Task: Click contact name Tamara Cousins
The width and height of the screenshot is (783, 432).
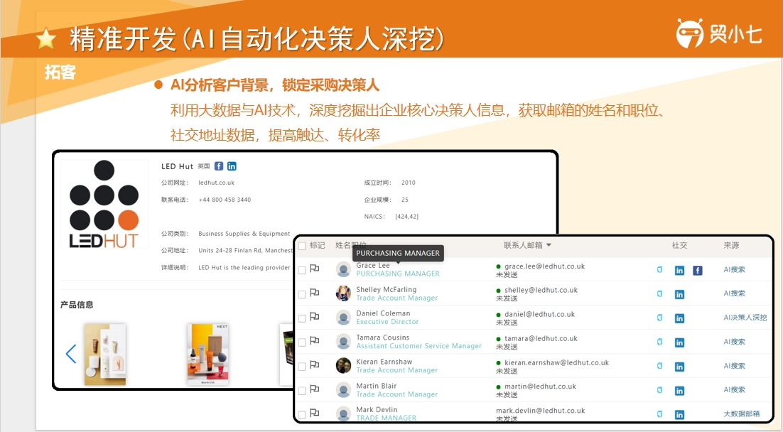Action: pyautogui.click(x=382, y=337)
